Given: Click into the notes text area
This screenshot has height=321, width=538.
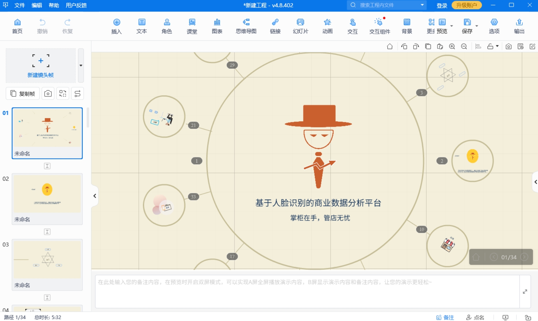Looking at the screenshot, I should pos(308,292).
